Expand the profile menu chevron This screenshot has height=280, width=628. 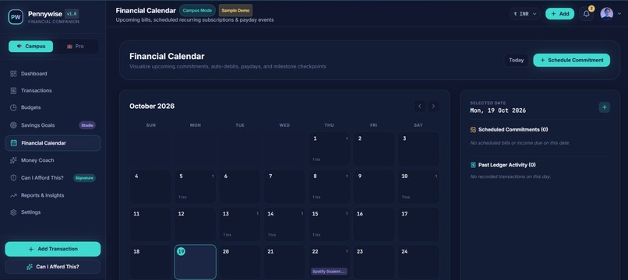(x=619, y=13)
